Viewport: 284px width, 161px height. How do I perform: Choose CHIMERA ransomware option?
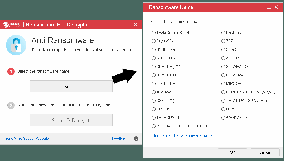tap(223, 75)
